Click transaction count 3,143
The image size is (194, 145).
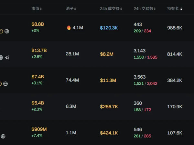pyautogui.click(x=140, y=51)
